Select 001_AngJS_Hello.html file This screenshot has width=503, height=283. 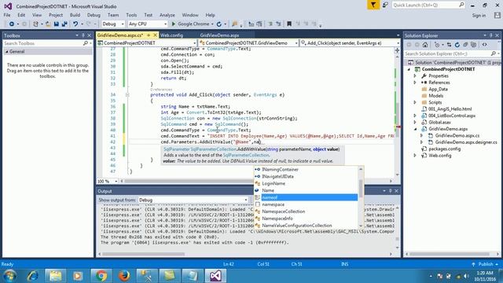[x=450, y=109]
